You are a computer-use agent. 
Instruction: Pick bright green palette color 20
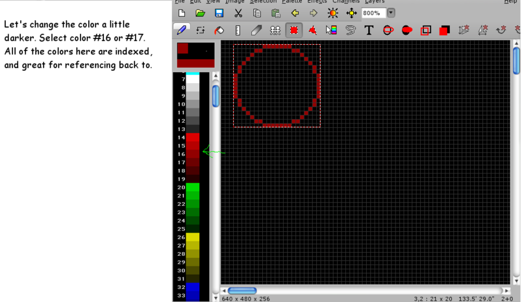[193, 187]
